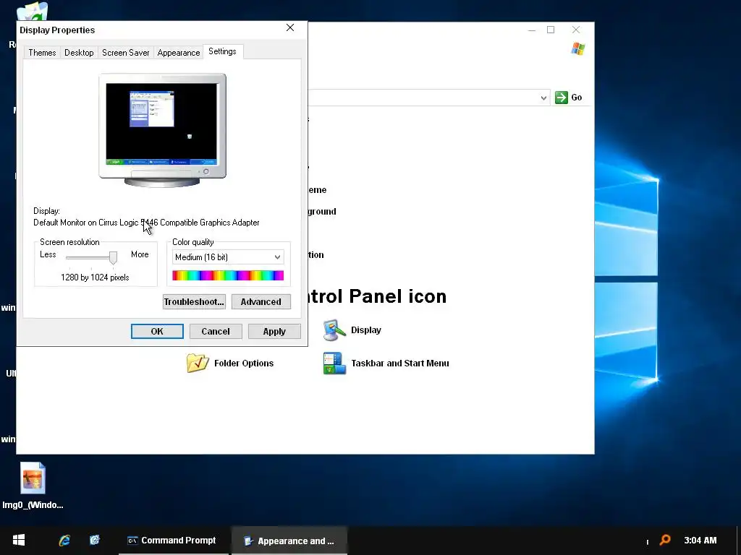This screenshot has width=741, height=555.
Task: Open the Appearance tab
Action: click(179, 52)
